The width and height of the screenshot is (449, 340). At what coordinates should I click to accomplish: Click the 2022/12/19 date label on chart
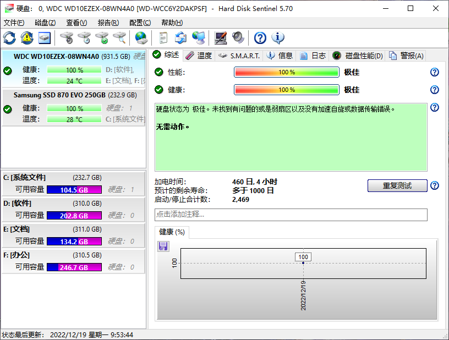303,295
